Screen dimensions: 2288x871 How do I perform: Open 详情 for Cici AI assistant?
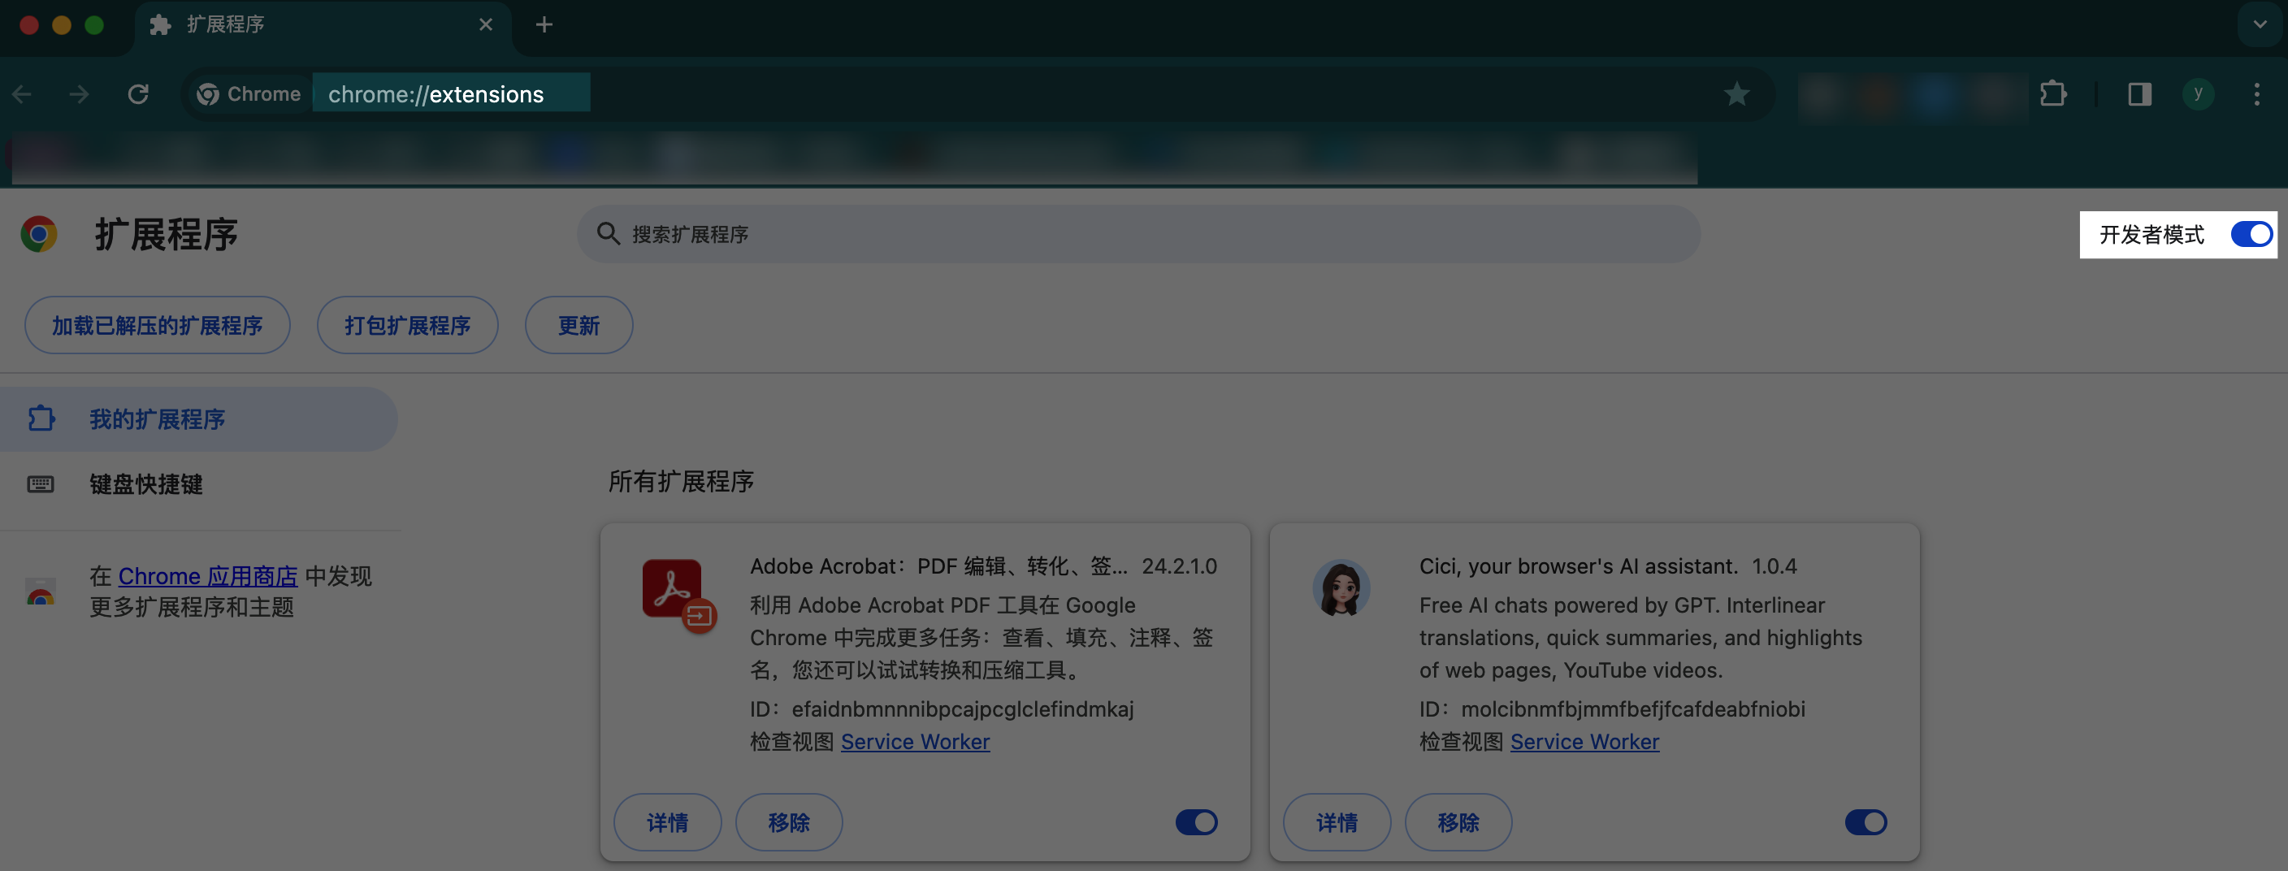pyautogui.click(x=1337, y=822)
